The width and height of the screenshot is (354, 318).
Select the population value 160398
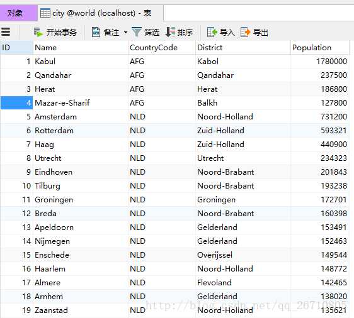320,214
